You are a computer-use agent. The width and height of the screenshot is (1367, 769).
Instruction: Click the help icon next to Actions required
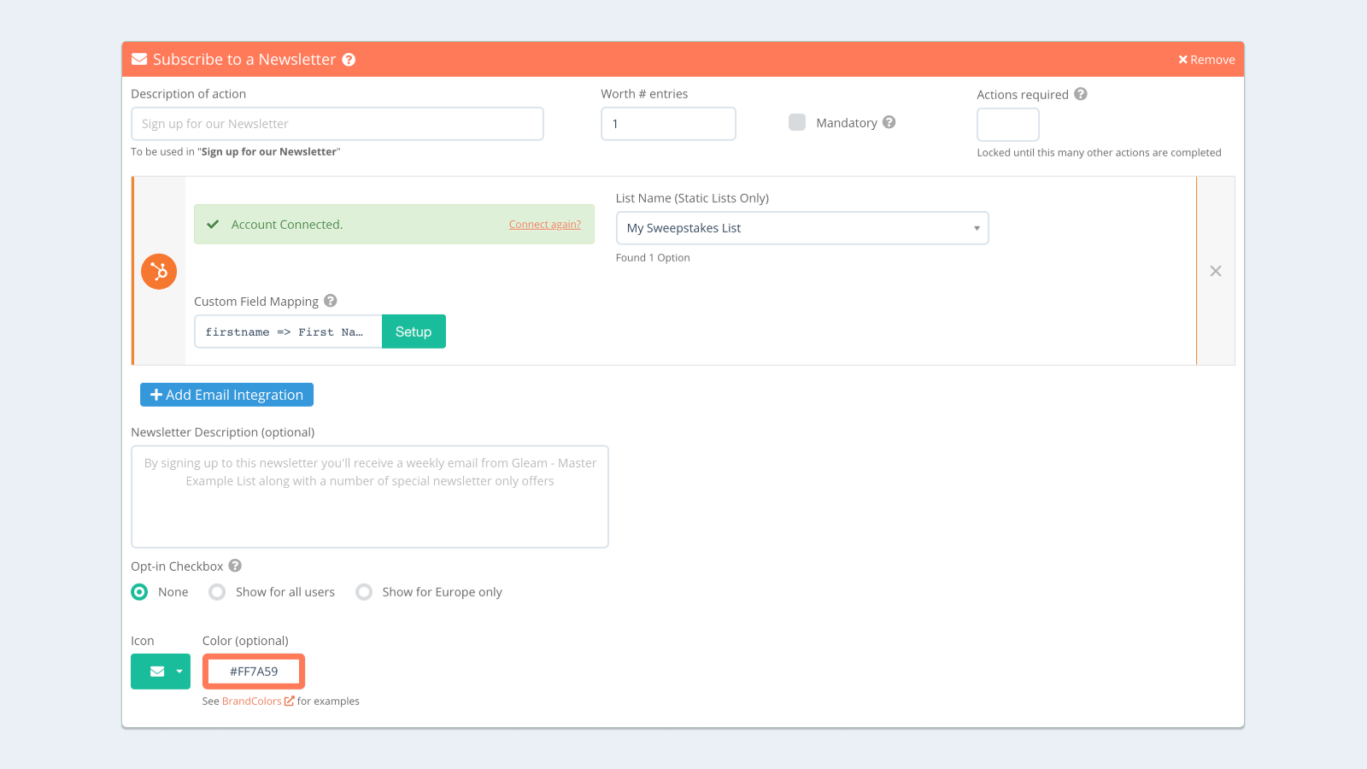(x=1082, y=94)
